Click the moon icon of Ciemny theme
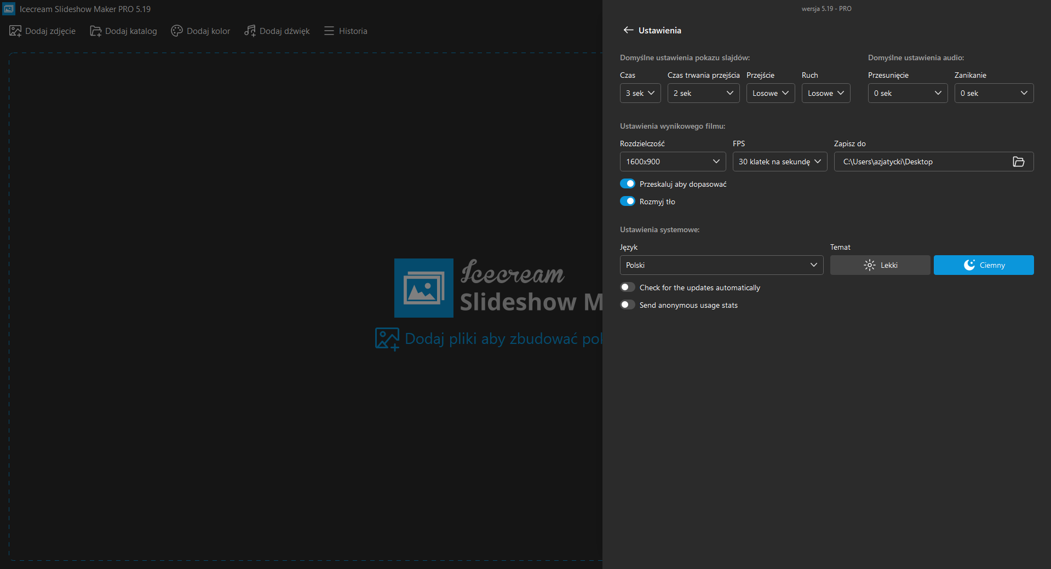 click(x=969, y=265)
